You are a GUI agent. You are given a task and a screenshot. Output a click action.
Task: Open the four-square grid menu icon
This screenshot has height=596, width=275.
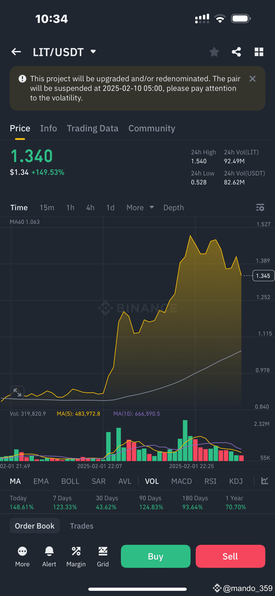[259, 52]
